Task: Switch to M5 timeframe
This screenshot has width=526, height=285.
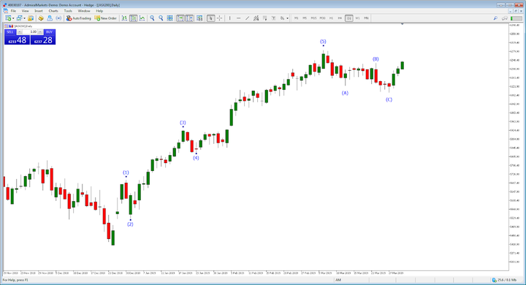Action: tap(305, 18)
